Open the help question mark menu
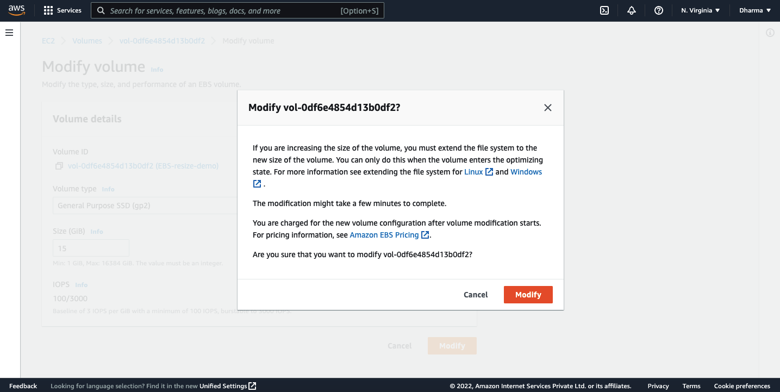This screenshot has height=392, width=780. (658, 10)
